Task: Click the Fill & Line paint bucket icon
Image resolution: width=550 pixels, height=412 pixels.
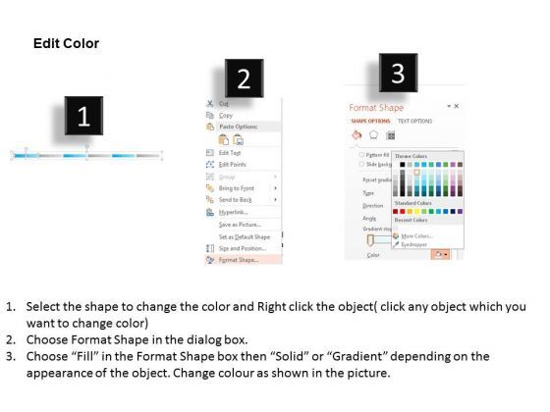Action: (357, 135)
